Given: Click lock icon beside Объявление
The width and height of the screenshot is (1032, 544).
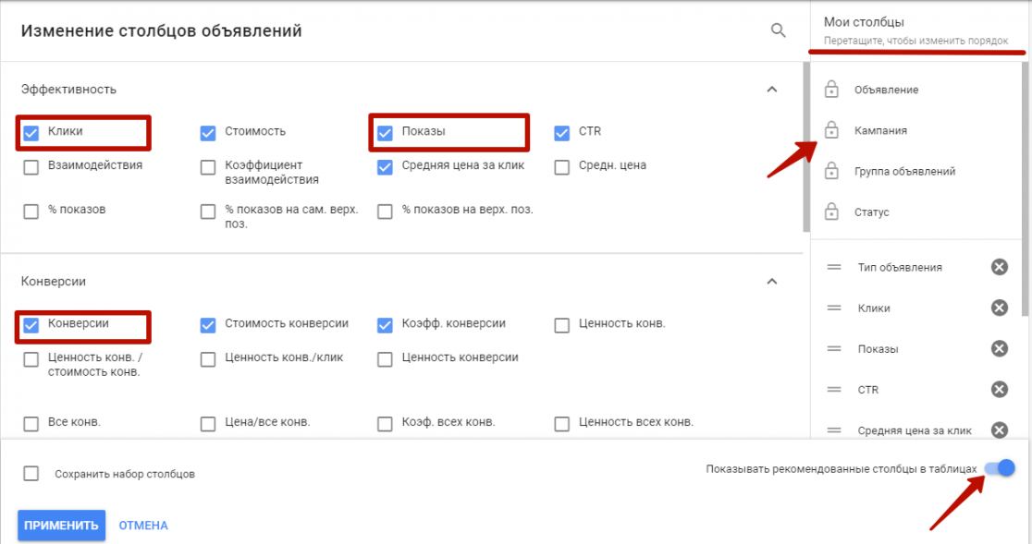Looking at the screenshot, I should tap(831, 89).
